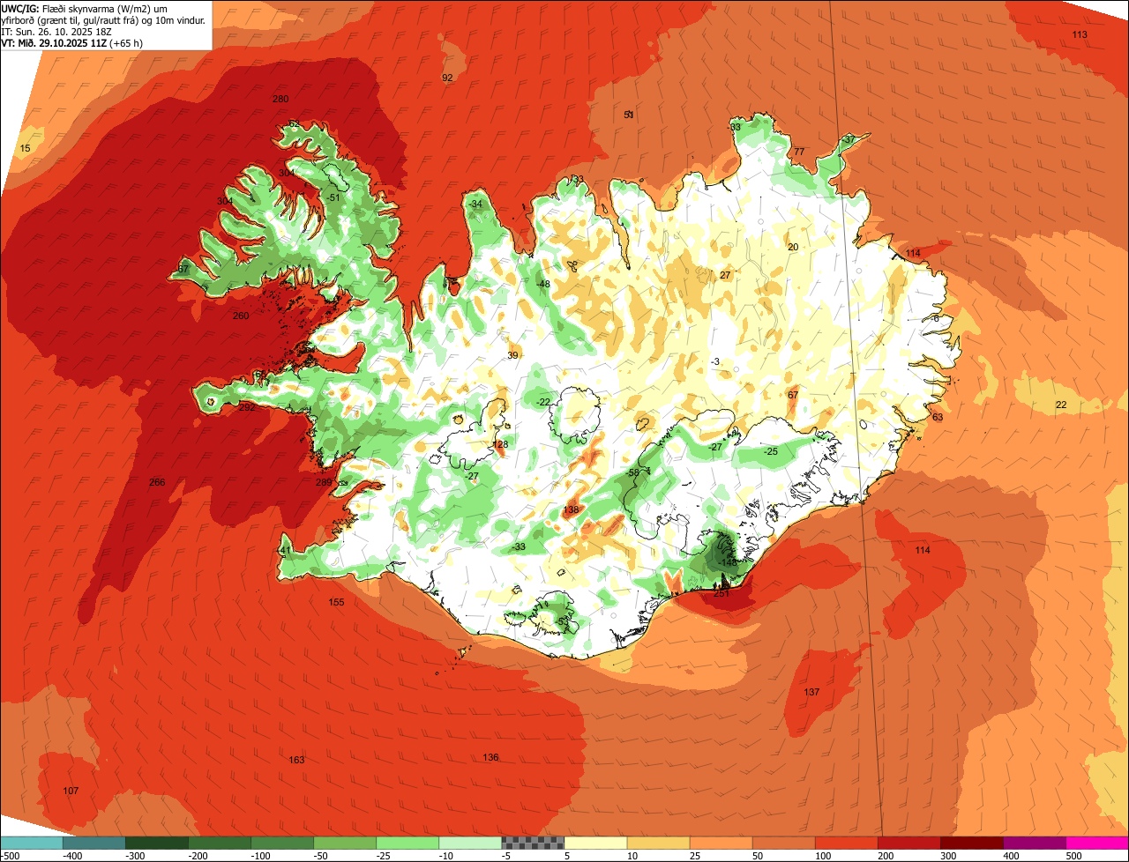The width and height of the screenshot is (1129, 862).
Task: Click the title line 'UWC/IG: Flæði skynvarma (W/m2) um'
Action: 85,8
